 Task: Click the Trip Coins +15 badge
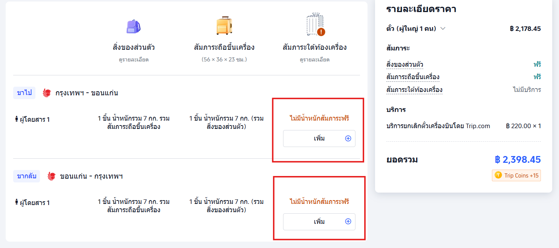click(x=516, y=175)
